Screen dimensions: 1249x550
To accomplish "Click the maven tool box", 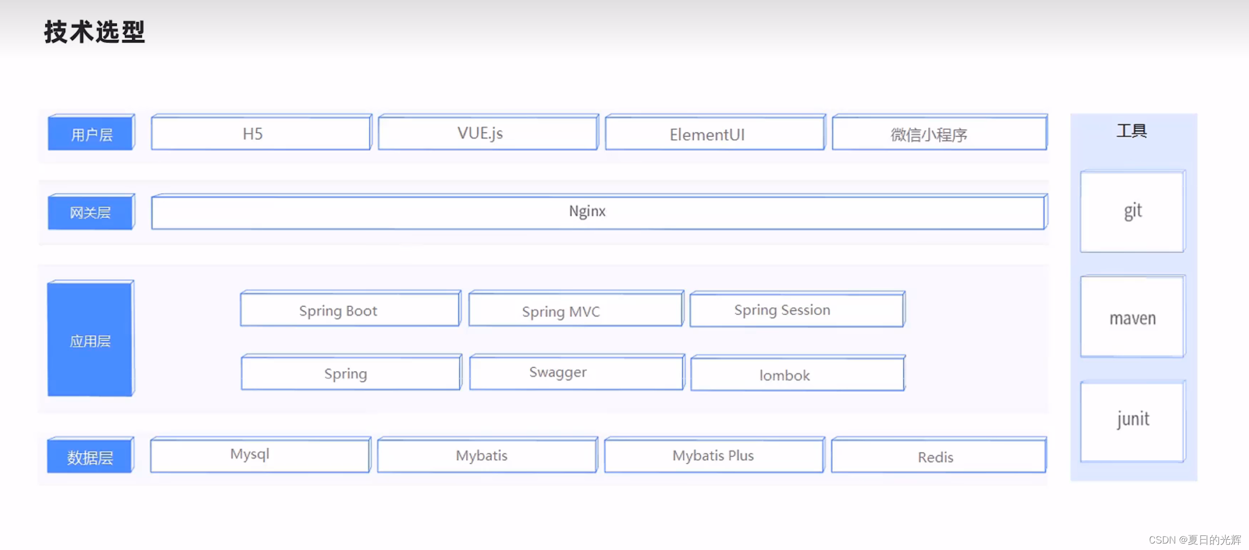I will click(1133, 317).
